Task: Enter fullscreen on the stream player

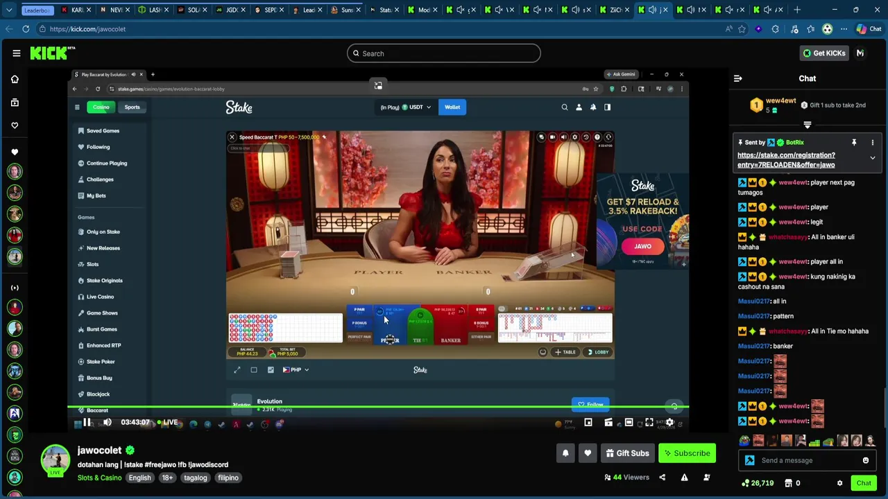Action: tap(649, 423)
